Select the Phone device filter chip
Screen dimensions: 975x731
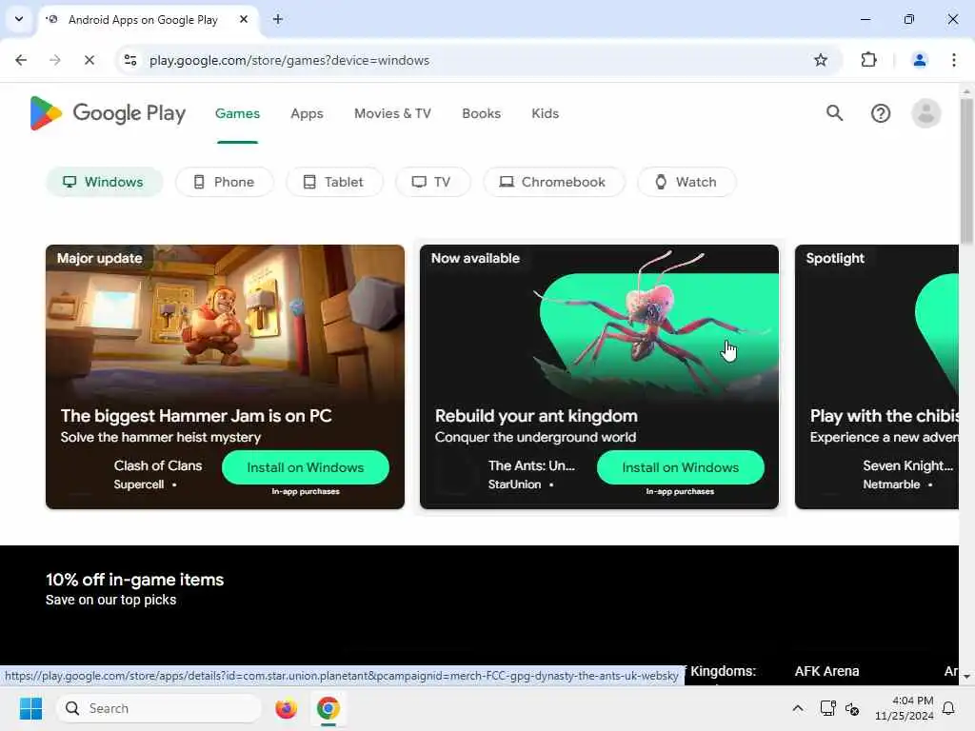(x=225, y=182)
